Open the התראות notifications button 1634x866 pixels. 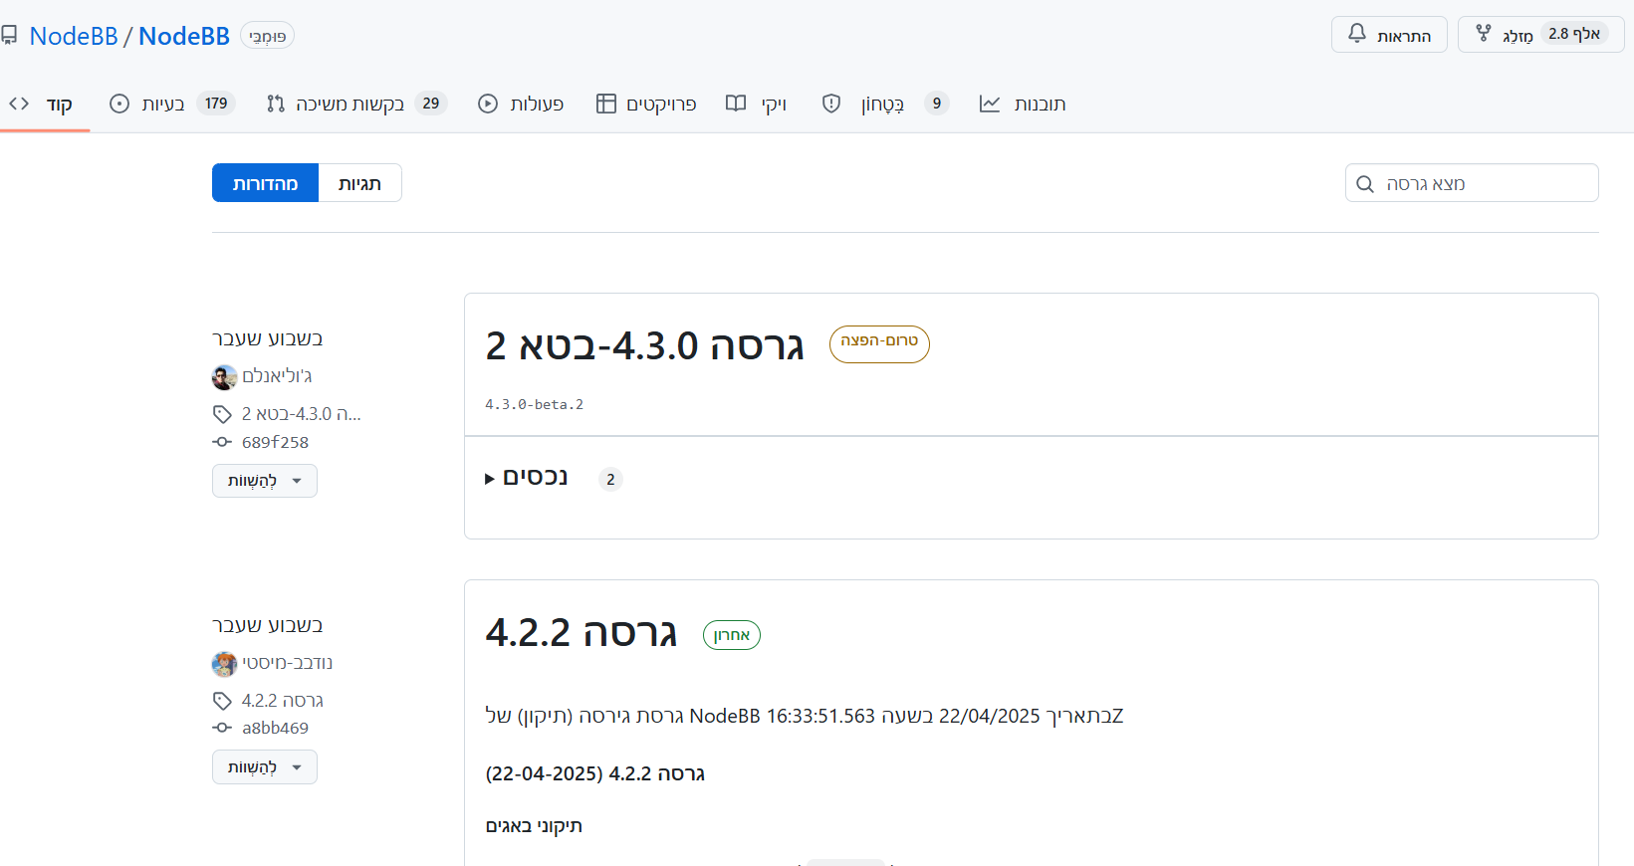click(x=1389, y=35)
